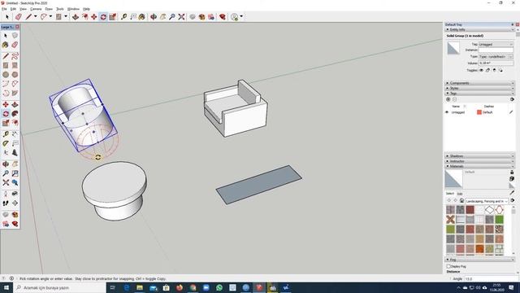This screenshot has height=293, width=520.
Task: Open the Camera menu
Action: click(x=36, y=9)
